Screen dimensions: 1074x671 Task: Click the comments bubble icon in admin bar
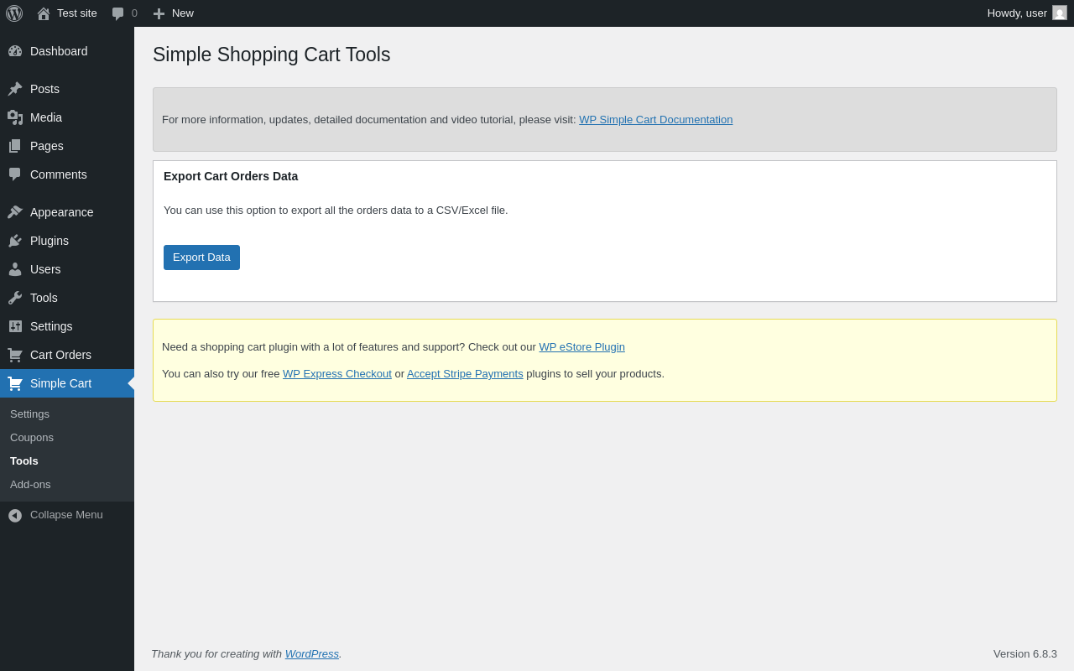click(118, 13)
